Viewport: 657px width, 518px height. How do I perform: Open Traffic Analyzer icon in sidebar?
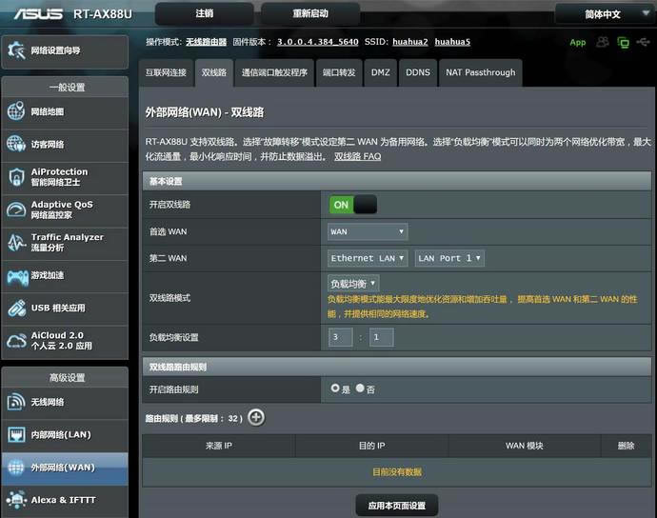click(x=16, y=243)
